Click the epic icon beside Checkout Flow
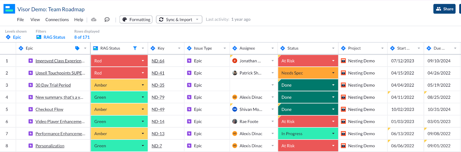The image size is (461, 152). pyautogui.click(x=31, y=109)
